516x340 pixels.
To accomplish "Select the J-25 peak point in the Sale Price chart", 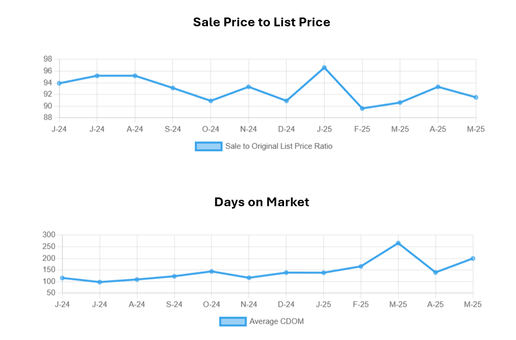I will [324, 68].
